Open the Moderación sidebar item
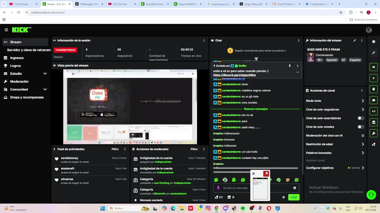 25,81
